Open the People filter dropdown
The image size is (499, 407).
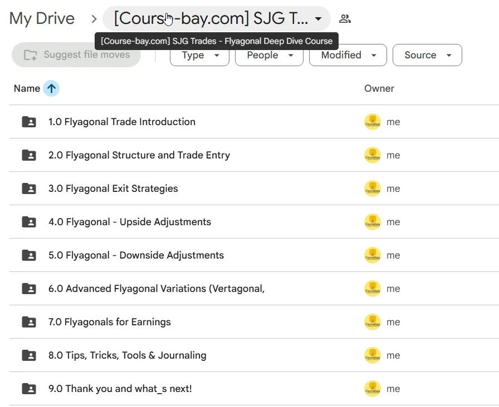tap(269, 55)
